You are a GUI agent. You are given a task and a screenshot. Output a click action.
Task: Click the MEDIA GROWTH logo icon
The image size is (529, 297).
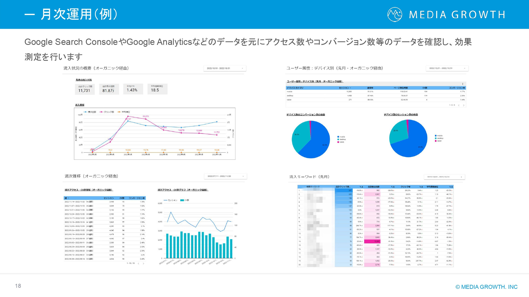coord(395,15)
